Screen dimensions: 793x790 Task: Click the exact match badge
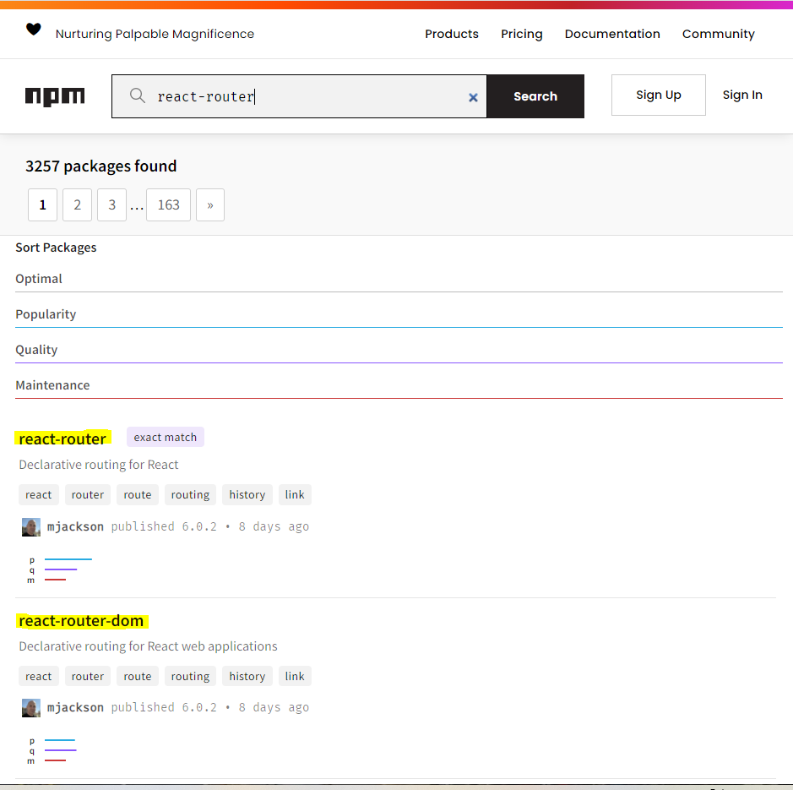pos(166,437)
